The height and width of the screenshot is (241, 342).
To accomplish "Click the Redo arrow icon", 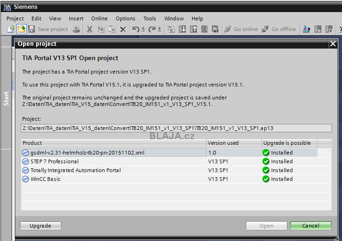I will pyautogui.click(x=152, y=29).
